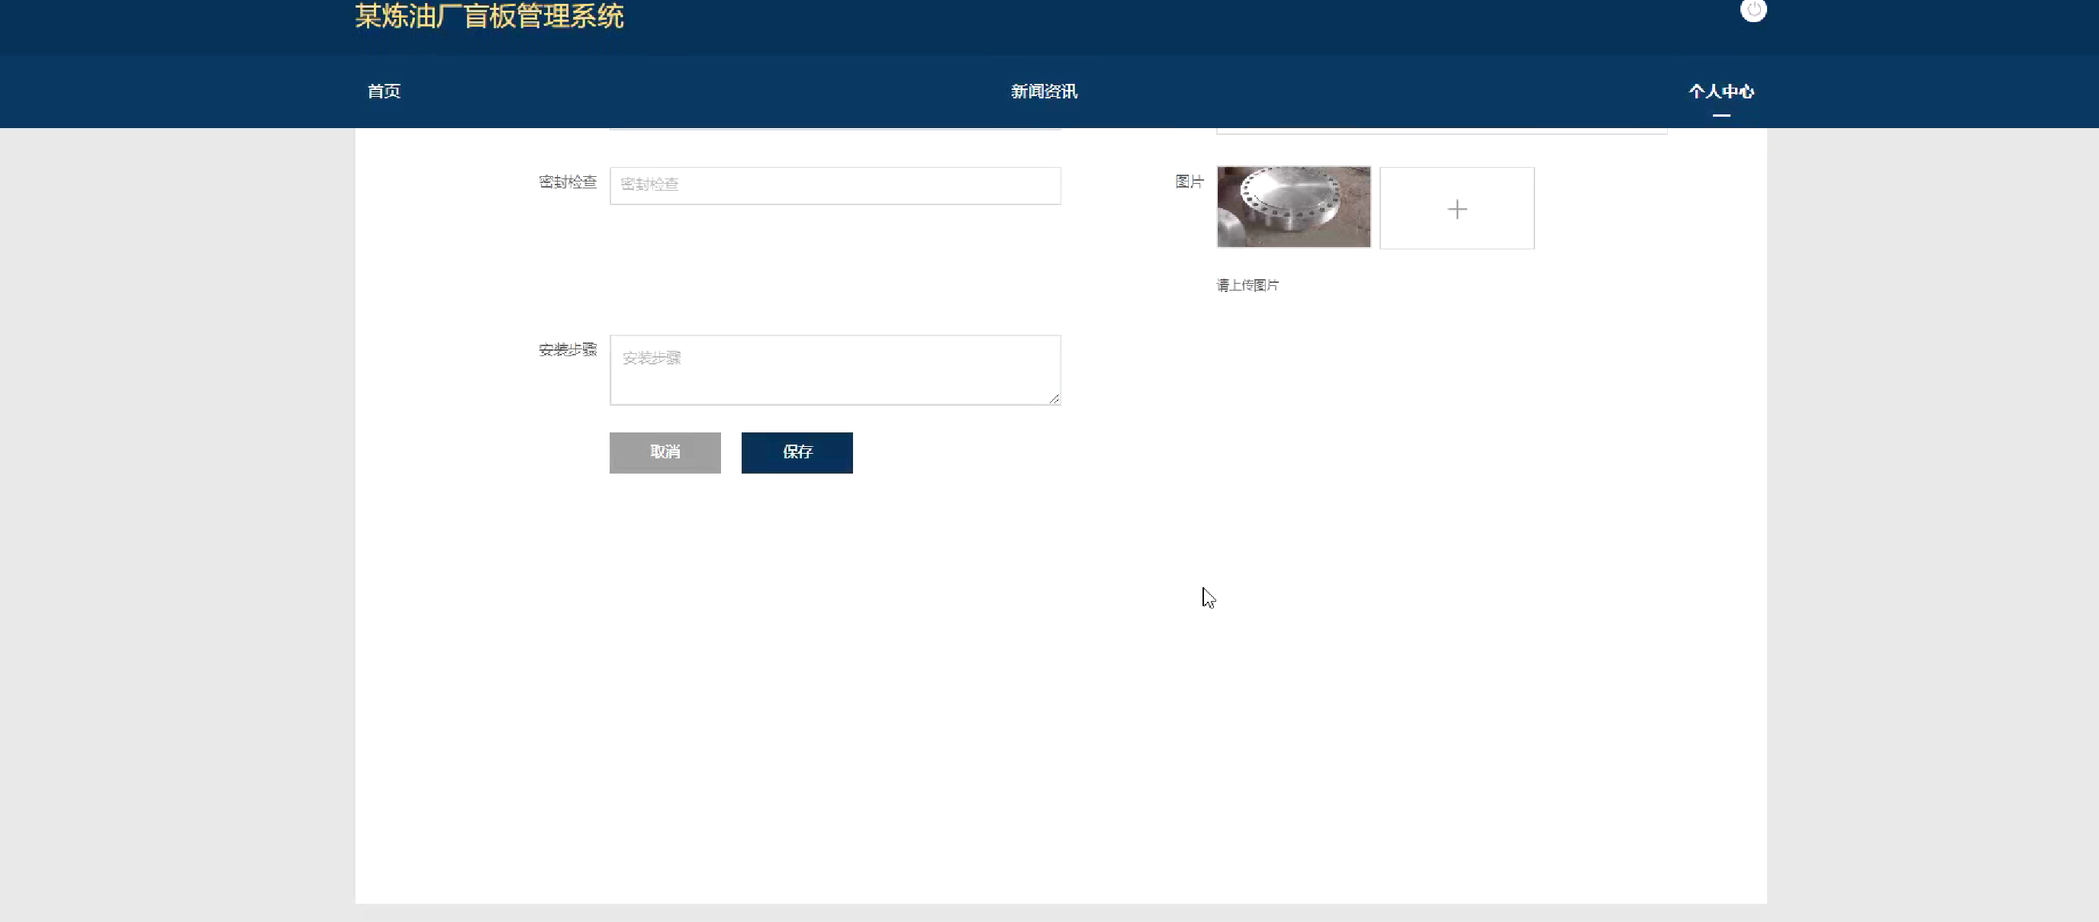The width and height of the screenshot is (2099, 922).
Task: Click the 请上传图片 hint text
Action: (x=1247, y=285)
